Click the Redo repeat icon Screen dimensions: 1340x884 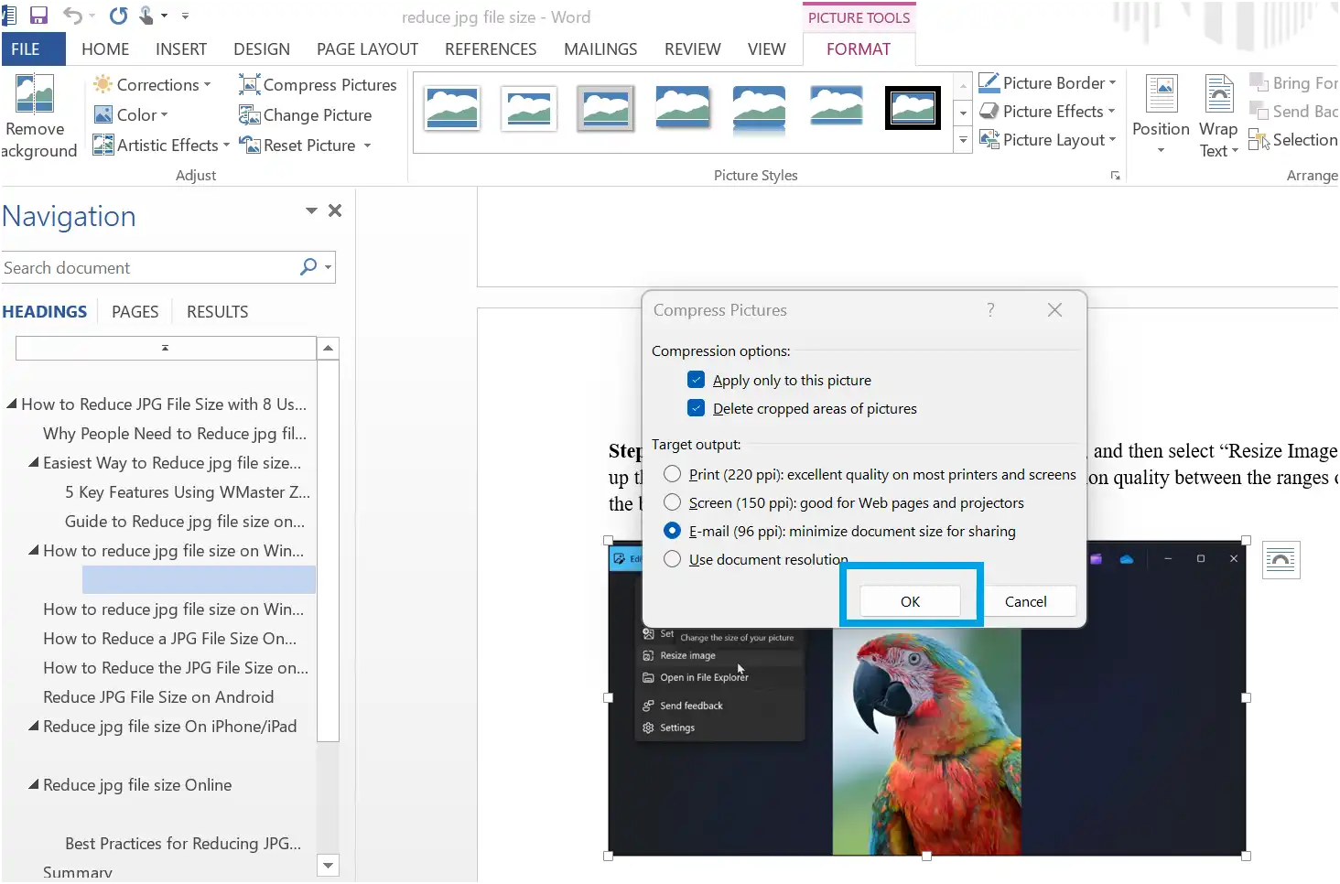pos(118,16)
